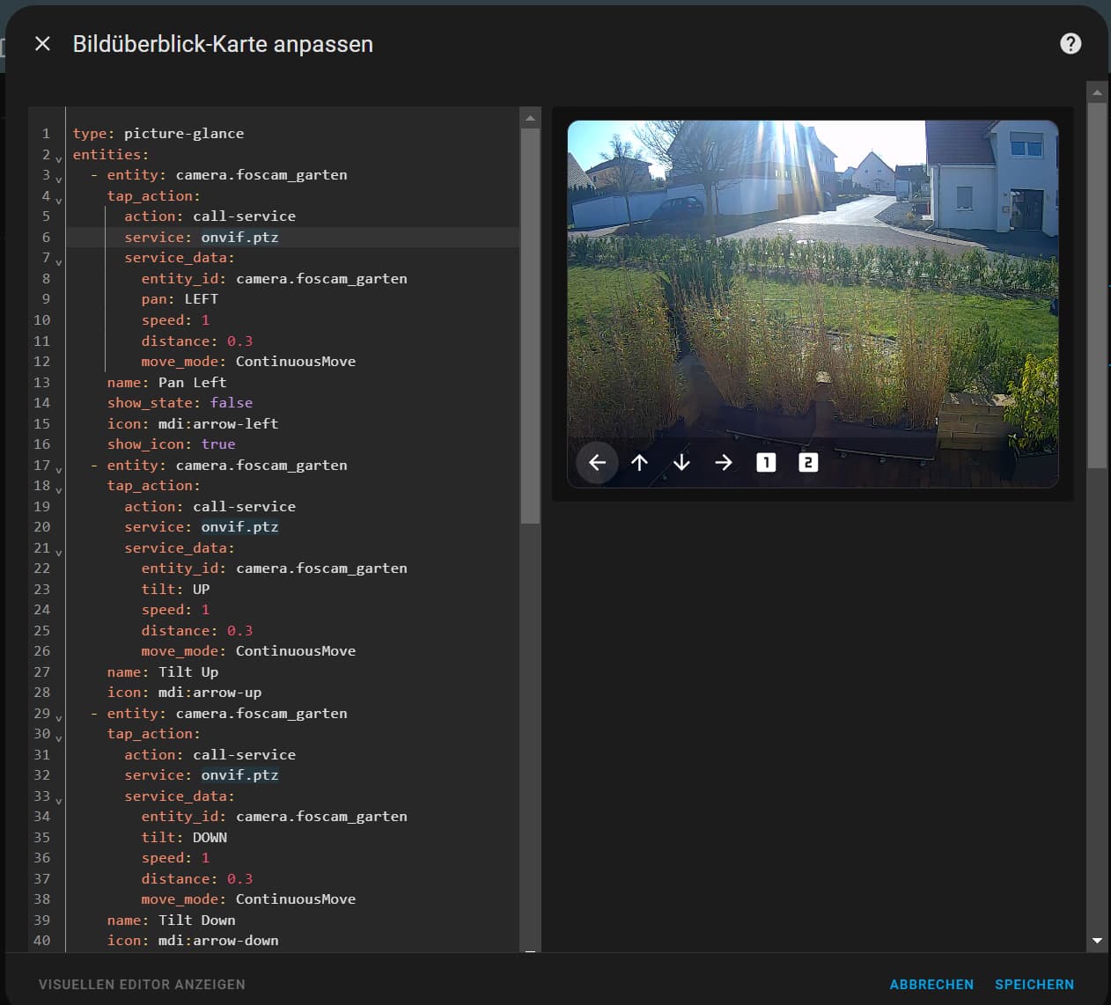Click 'tilt: DOWN' on line 35
Image resolution: width=1111 pixels, height=1005 pixels.
184,837
